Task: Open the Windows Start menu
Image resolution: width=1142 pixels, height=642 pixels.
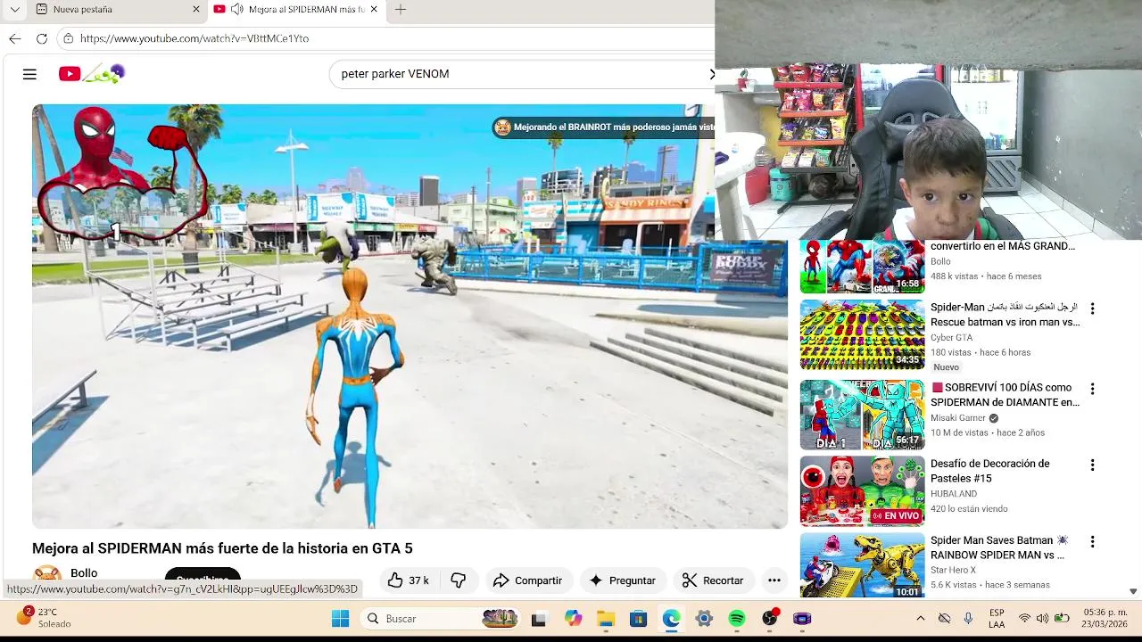Action: coord(340,619)
